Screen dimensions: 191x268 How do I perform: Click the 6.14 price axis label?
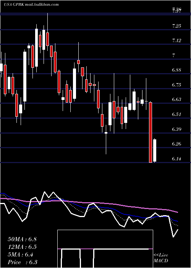(x=176, y=159)
